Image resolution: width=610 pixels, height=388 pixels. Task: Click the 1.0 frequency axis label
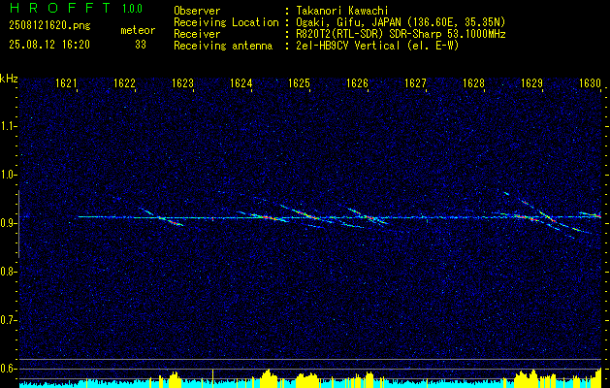(7, 175)
